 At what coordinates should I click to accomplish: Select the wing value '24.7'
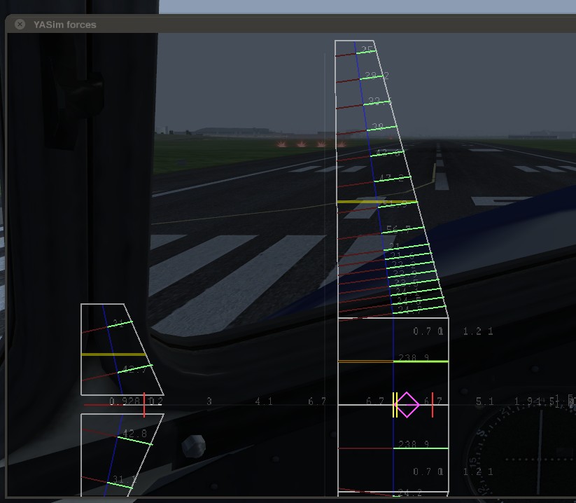coord(409,310)
